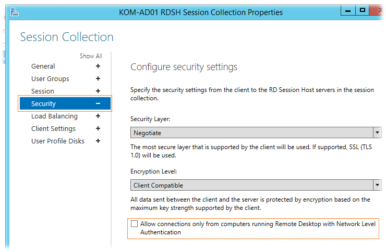Click the Show All link
Screen dimensions: 386x252
(x=91, y=56)
